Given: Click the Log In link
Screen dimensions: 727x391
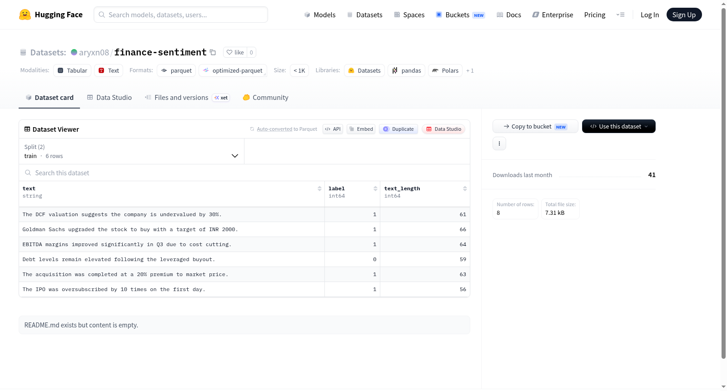Looking at the screenshot, I should [x=650, y=15].
